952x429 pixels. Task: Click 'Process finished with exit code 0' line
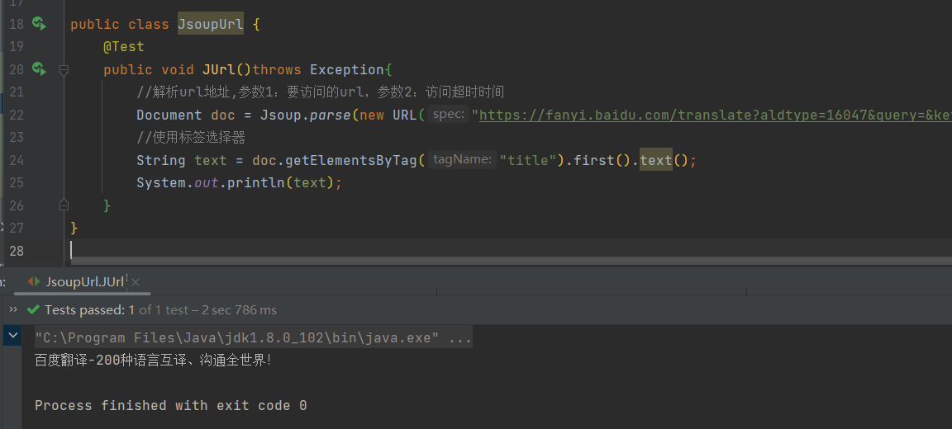170,405
